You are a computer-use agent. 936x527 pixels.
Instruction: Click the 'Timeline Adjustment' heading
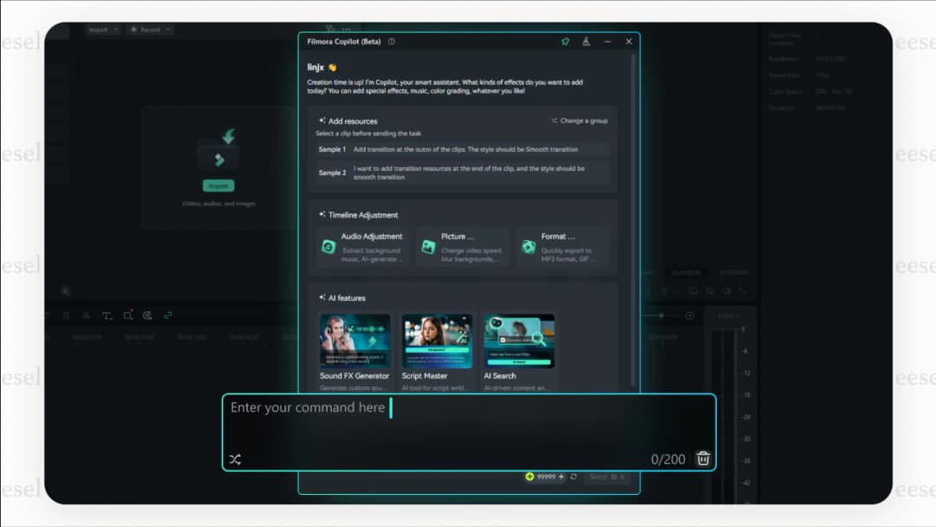pyautogui.click(x=363, y=215)
